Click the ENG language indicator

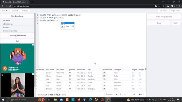(x=165, y=100)
